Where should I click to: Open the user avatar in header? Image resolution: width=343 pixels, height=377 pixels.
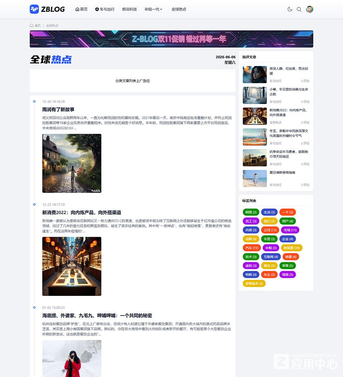pos(309,9)
